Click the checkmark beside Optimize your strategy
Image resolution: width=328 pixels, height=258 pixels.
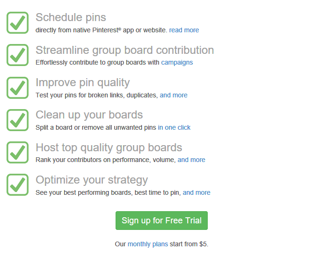18,184
